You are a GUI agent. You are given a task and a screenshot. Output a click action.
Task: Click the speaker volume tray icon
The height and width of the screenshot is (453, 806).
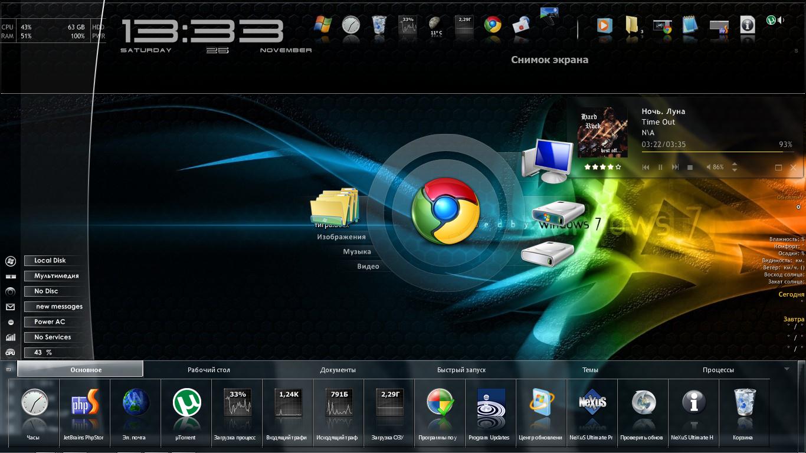tap(781, 20)
